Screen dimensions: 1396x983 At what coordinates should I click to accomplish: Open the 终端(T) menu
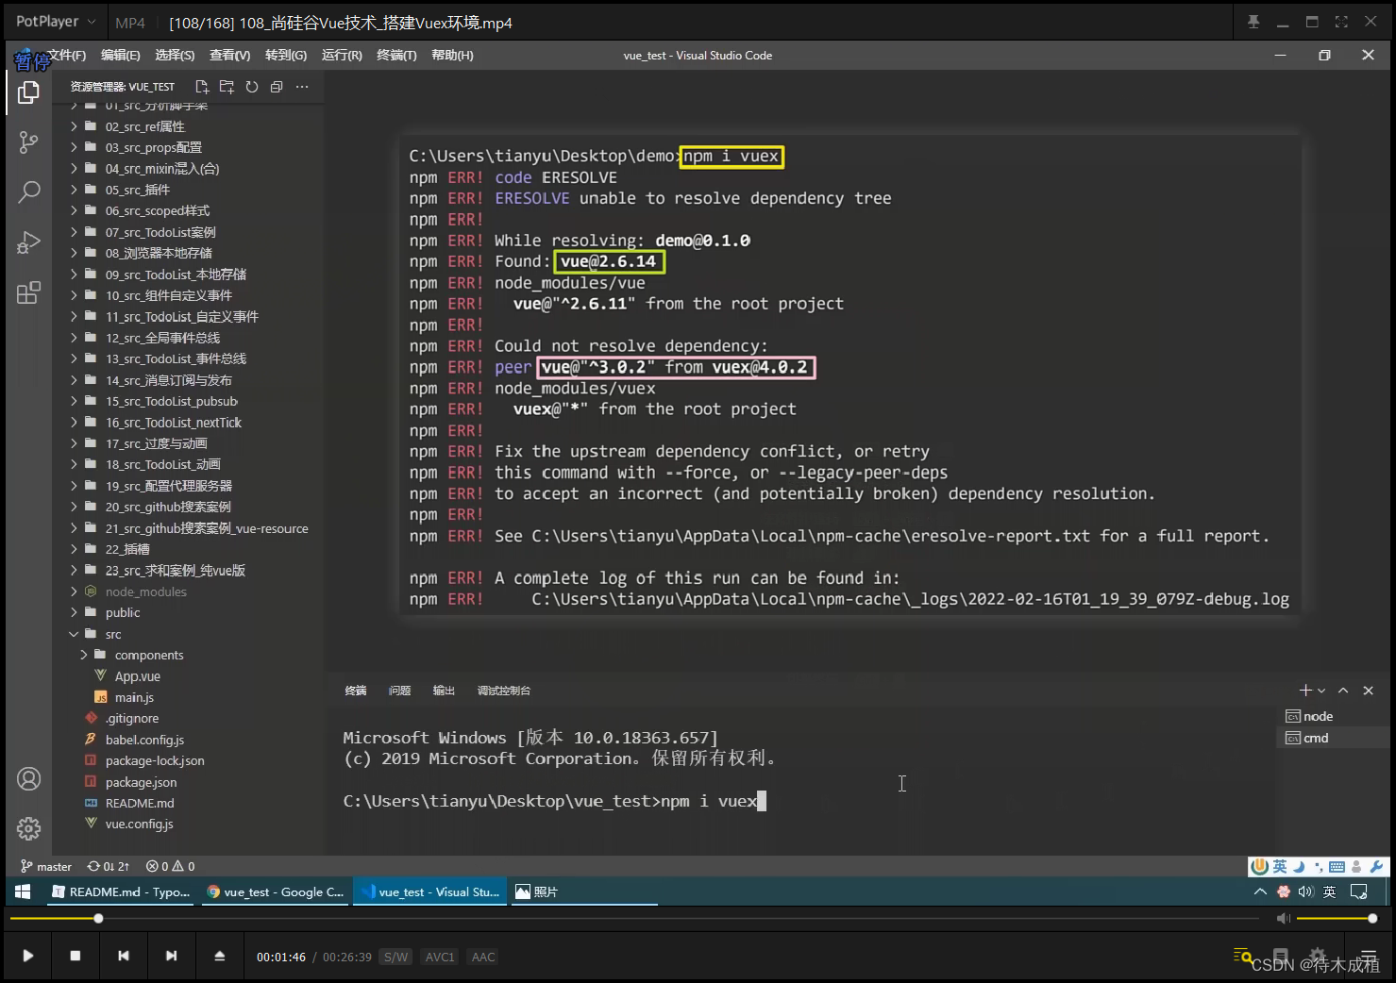[x=396, y=56]
